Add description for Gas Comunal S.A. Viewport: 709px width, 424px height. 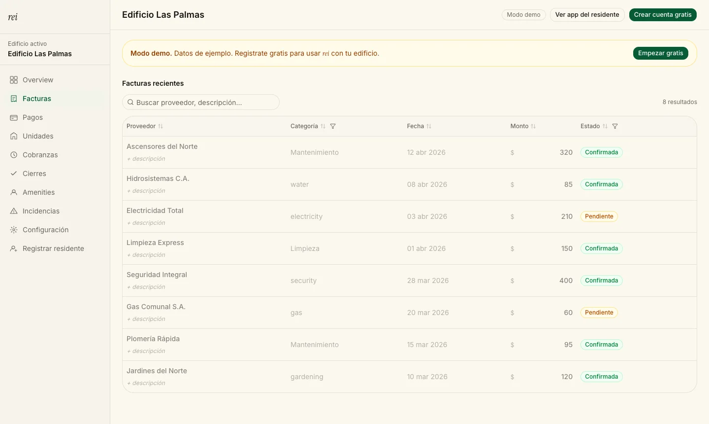point(146,319)
